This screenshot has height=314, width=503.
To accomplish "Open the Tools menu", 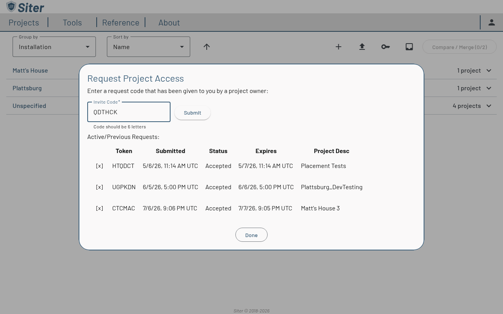I will pyautogui.click(x=72, y=22).
